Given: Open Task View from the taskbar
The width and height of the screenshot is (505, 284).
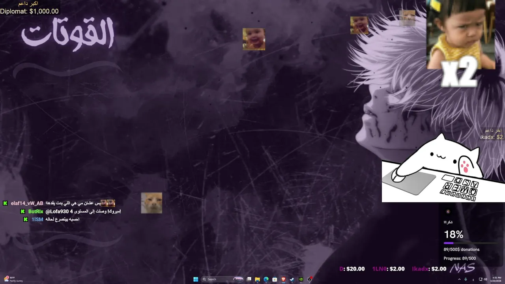Looking at the screenshot, I should click(x=249, y=279).
